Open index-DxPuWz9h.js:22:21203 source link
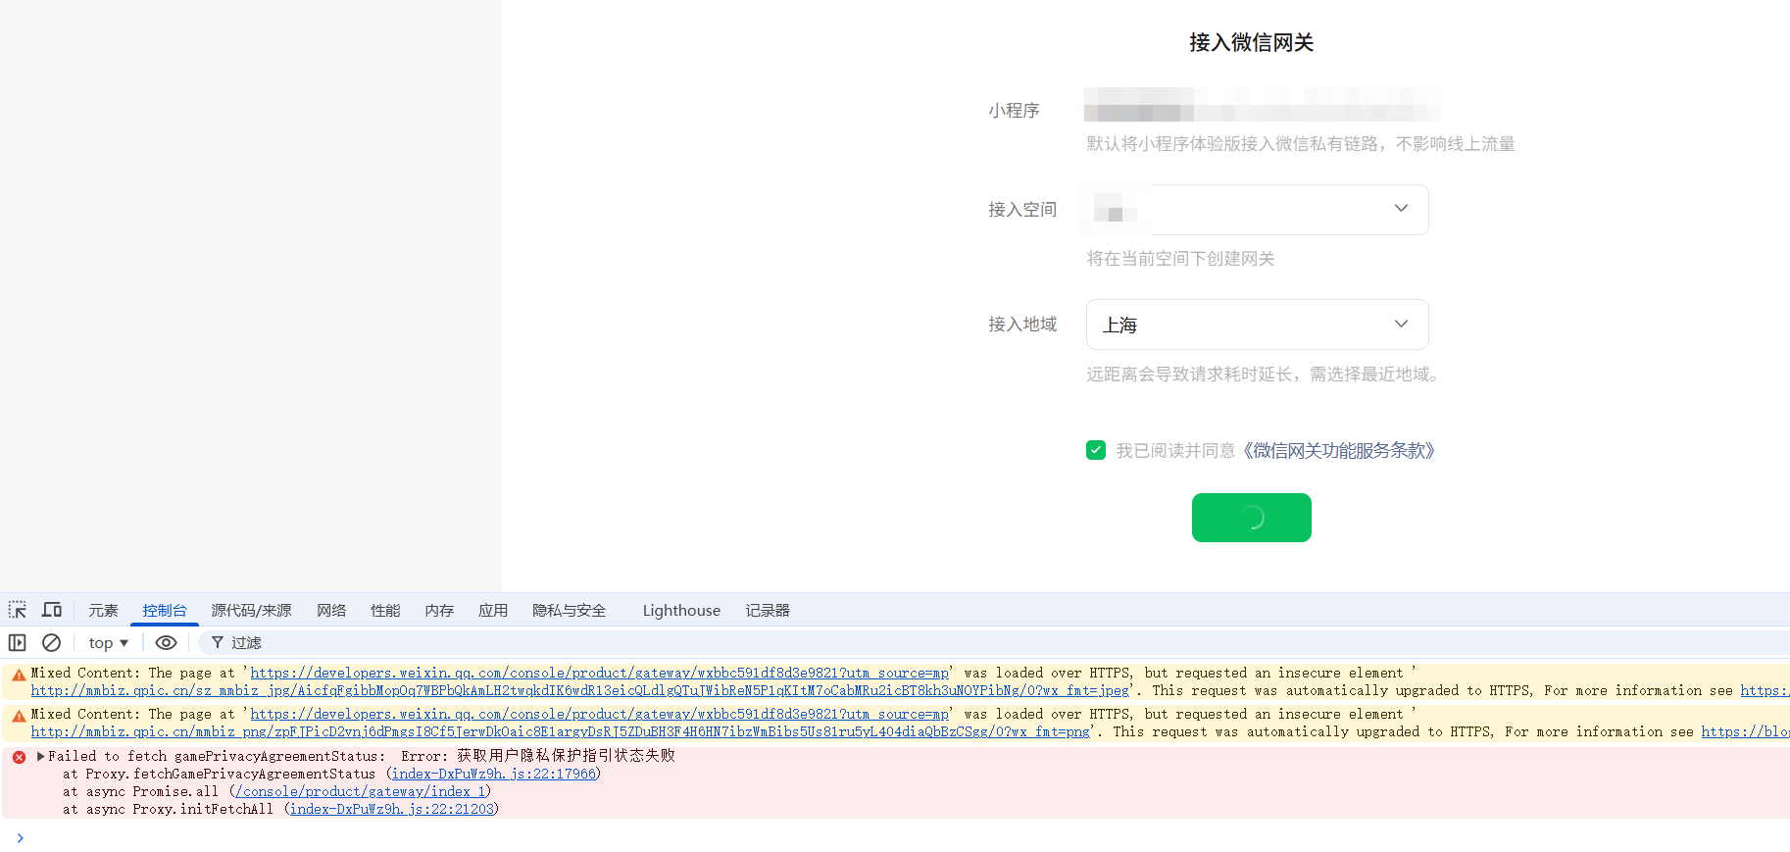1790x852 pixels. coord(392,809)
